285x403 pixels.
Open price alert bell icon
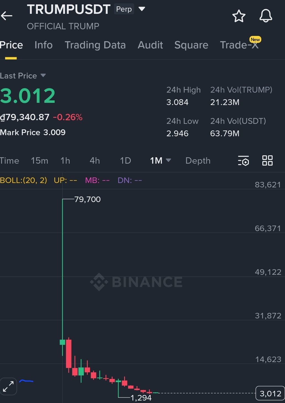266,16
